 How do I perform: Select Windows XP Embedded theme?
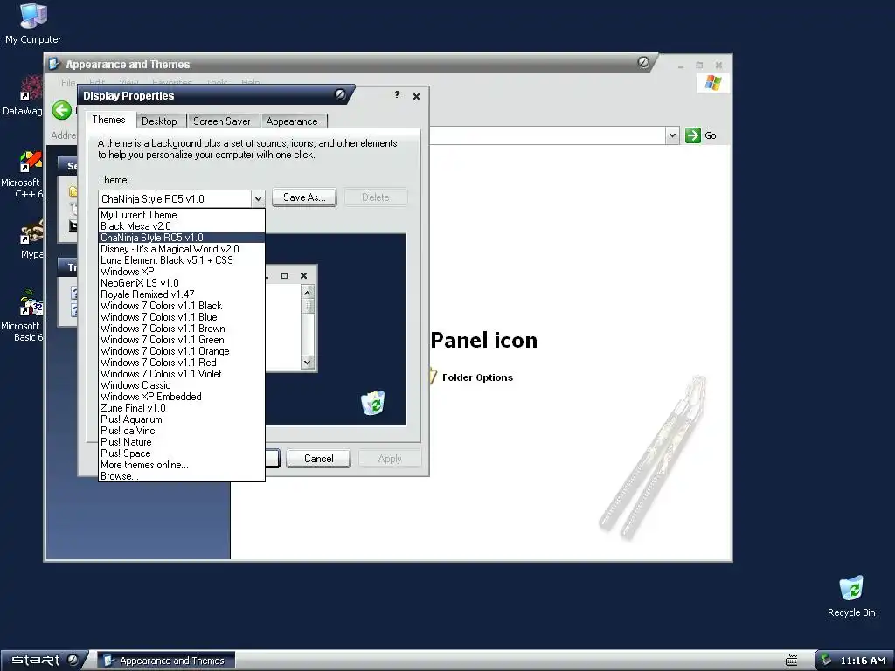pos(182,397)
